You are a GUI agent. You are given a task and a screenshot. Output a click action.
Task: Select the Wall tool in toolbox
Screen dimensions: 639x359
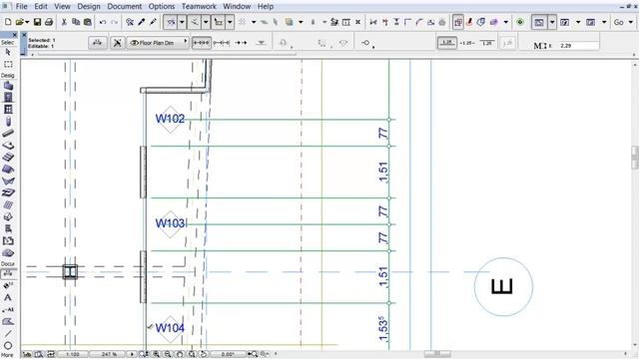pyautogui.click(x=8, y=86)
